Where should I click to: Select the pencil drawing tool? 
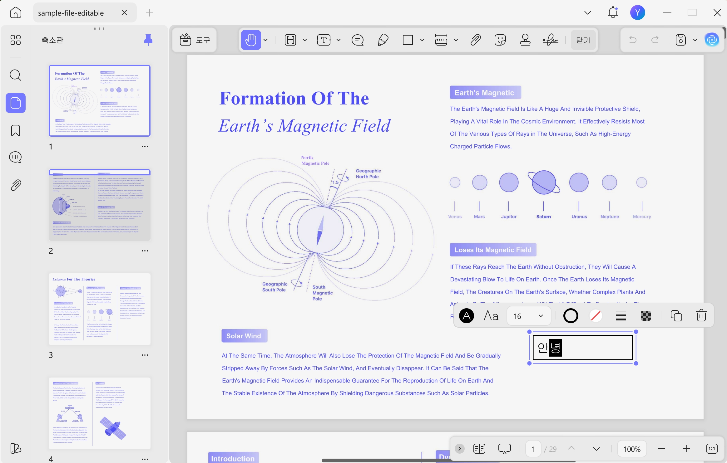[x=383, y=40]
